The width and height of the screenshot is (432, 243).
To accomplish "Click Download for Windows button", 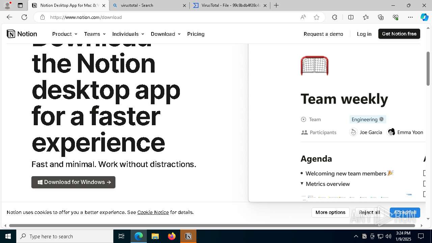I will [73, 182].
